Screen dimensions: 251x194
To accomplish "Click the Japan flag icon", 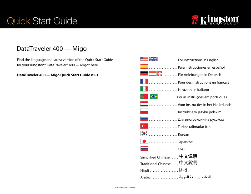I will [144, 141].
